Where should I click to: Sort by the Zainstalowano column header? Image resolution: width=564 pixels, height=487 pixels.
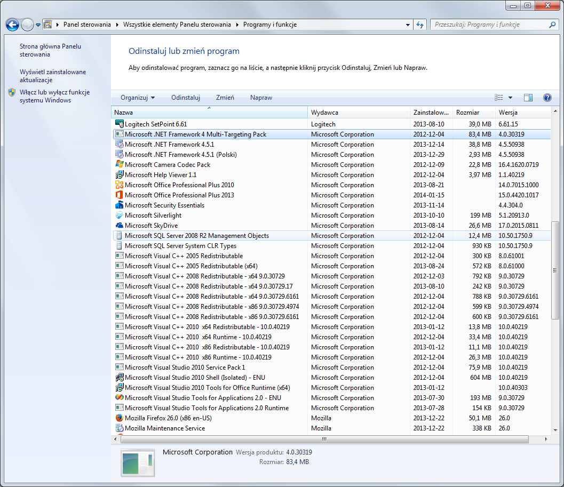tap(431, 113)
